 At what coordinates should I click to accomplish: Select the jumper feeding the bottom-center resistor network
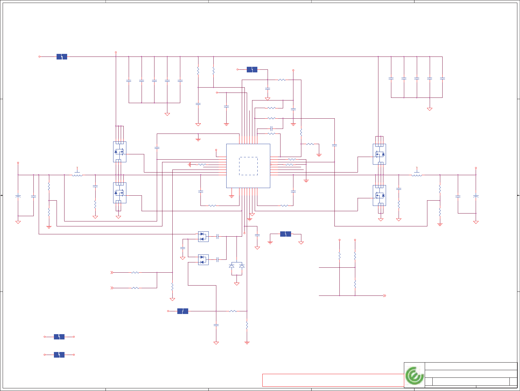tap(183, 311)
